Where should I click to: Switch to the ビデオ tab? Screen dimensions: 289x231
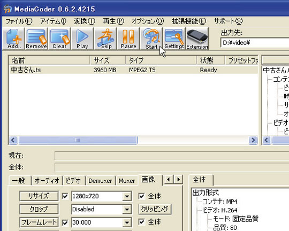click(x=74, y=181)
